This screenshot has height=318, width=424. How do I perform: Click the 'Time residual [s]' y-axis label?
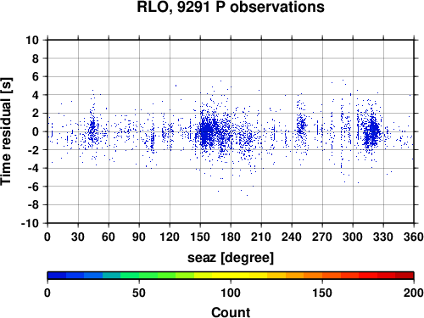point(6,131)
